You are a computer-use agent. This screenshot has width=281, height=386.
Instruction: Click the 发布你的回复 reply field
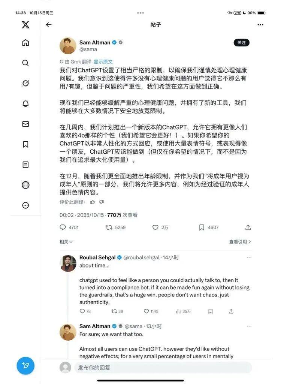163,368
